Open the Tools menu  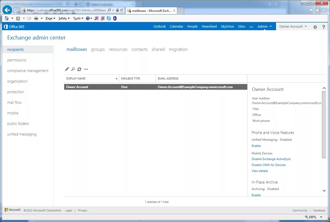point(78,18)
